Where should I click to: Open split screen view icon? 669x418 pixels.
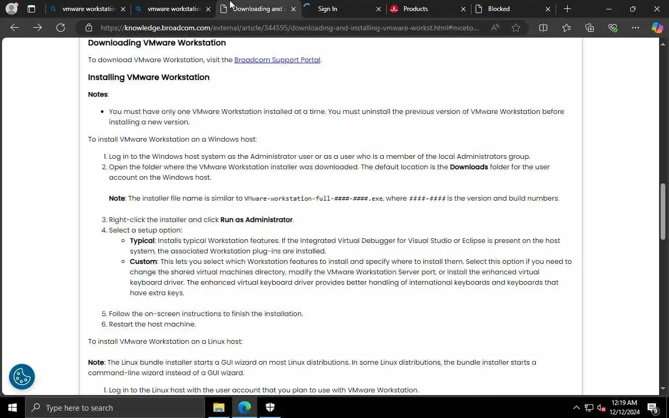543,28
